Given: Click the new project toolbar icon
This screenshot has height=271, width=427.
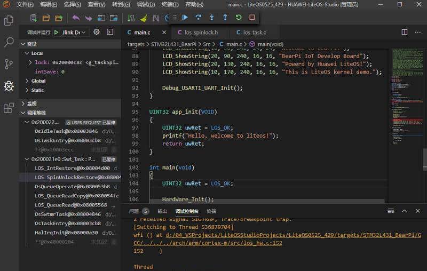Looking at the screenshot, I should pyautogui.click(x=34, y=18).
